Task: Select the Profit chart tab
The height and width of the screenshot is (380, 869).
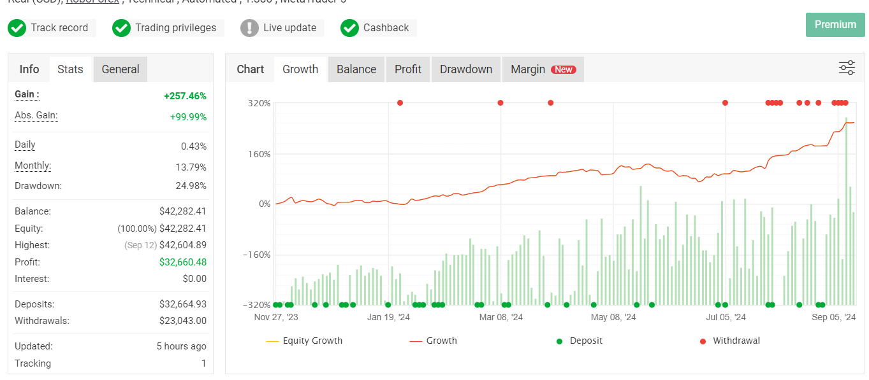Action: click(408, 69)
